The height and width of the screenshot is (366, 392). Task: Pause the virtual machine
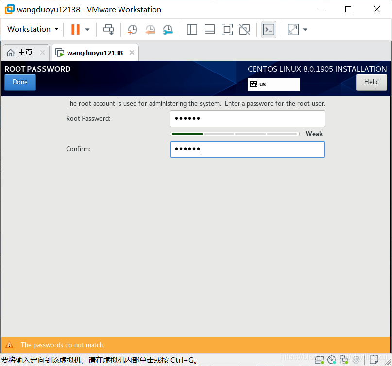pyautogui.click(x=75, y=29)
